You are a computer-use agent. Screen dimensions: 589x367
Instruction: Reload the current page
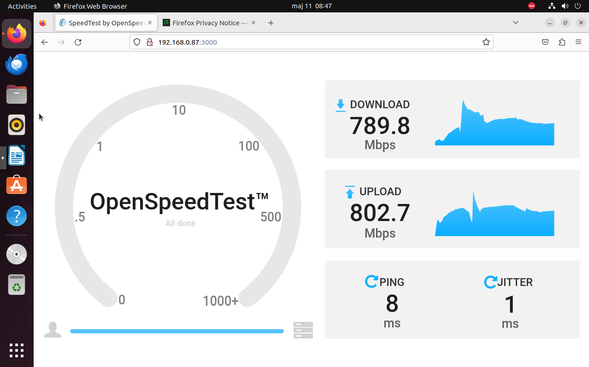pos(78,42)
